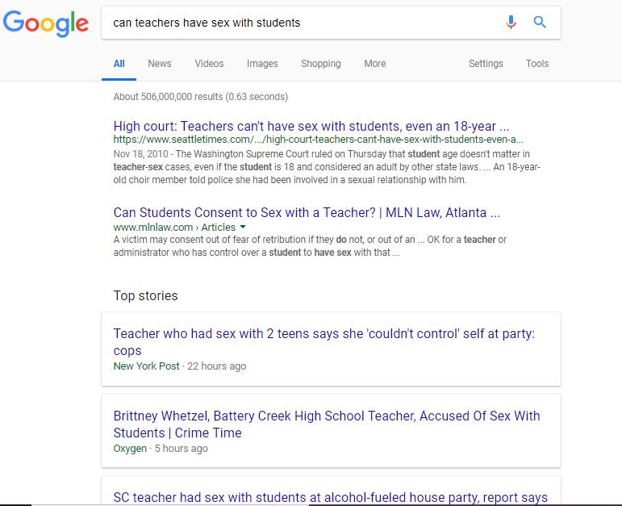Switch to the News tab
Screen dimensions: 622x506
click(x=160, y=64)
